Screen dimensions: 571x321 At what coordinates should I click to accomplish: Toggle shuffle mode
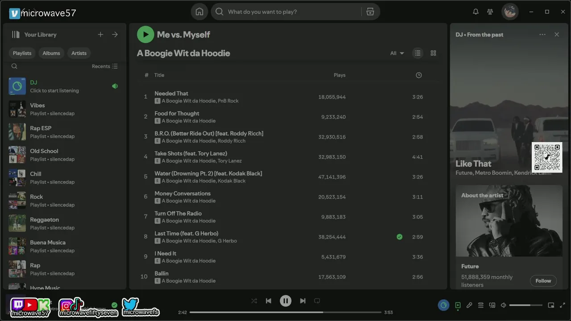[x=254, y=301]
